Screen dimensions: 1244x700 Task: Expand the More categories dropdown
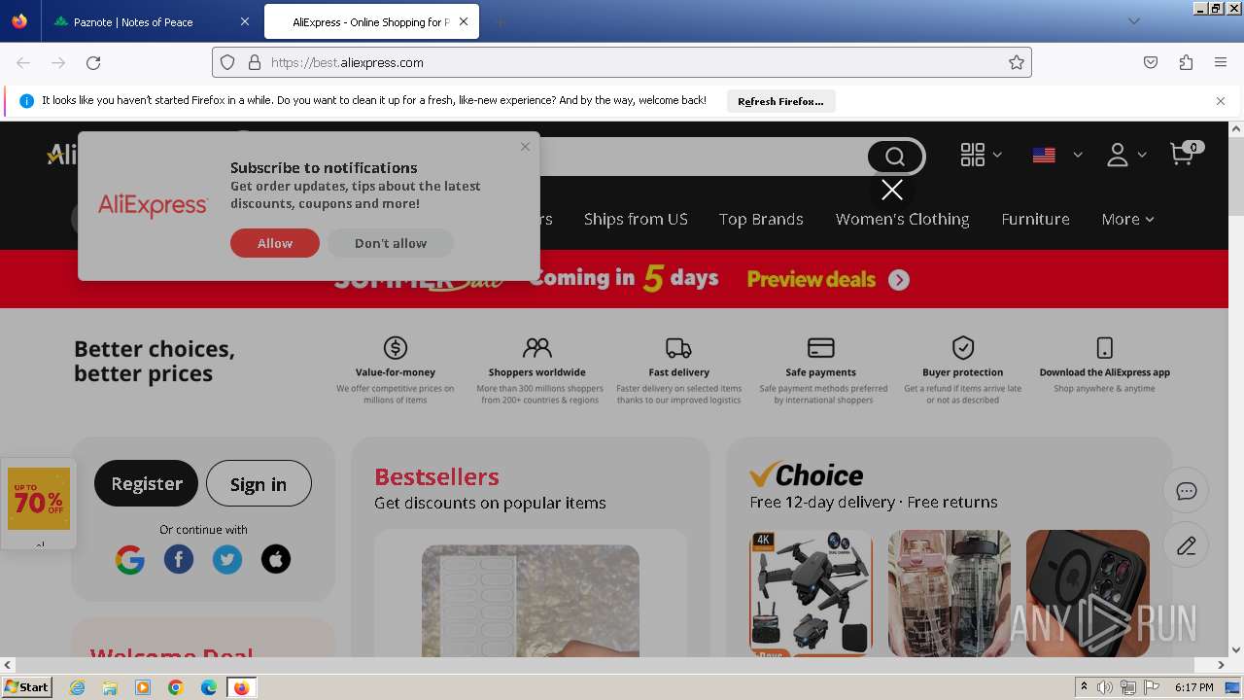[x=1127, y=219]
